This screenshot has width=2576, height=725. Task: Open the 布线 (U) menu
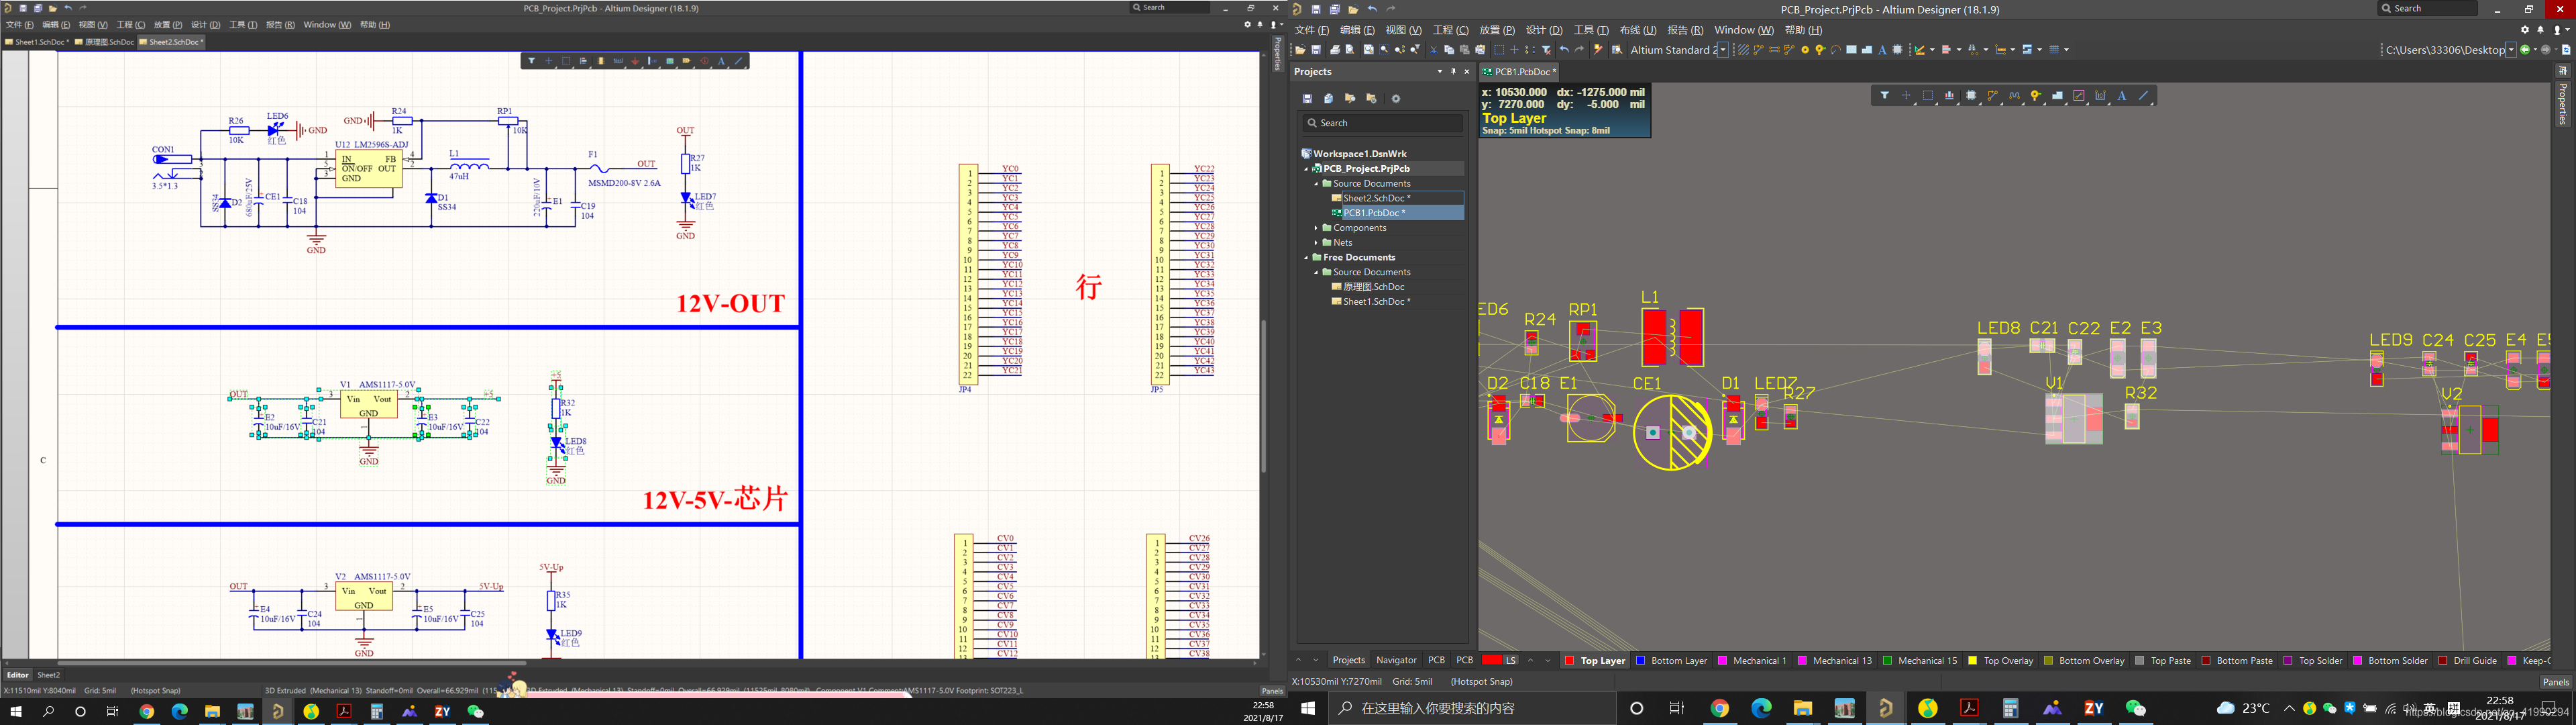coord(1637,30)
